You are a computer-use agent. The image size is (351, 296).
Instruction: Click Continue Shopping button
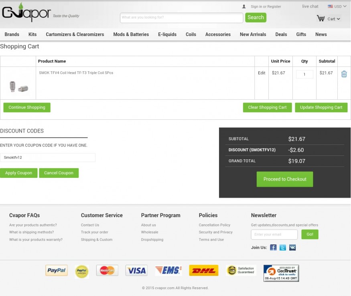click(27, 107)
